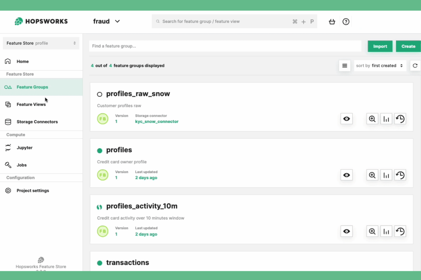This screenshot has width=421, height=280.
Task: Click the Hopsworks logo
Action: pos(41,21)
